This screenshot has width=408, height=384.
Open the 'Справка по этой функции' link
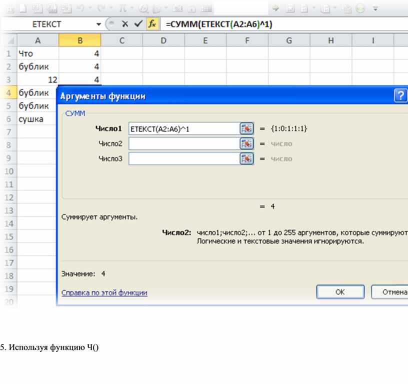click(x=104, y=292)
